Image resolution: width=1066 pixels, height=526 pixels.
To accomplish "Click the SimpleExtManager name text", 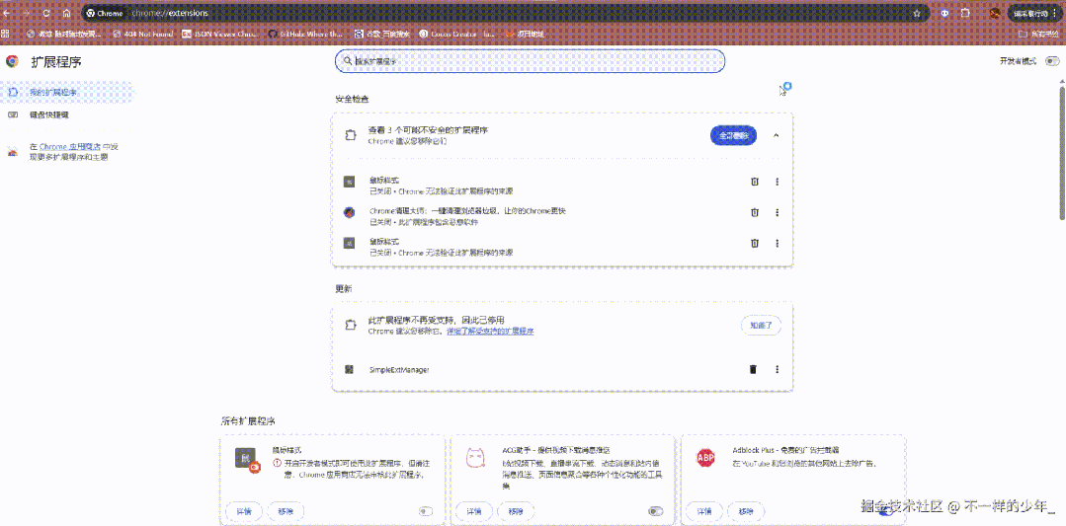I will coord(399,370).
